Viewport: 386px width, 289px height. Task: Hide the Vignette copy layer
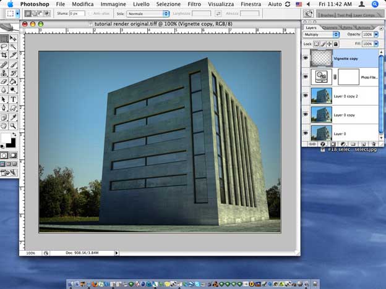pyautogui.click(x=306, y=57)
